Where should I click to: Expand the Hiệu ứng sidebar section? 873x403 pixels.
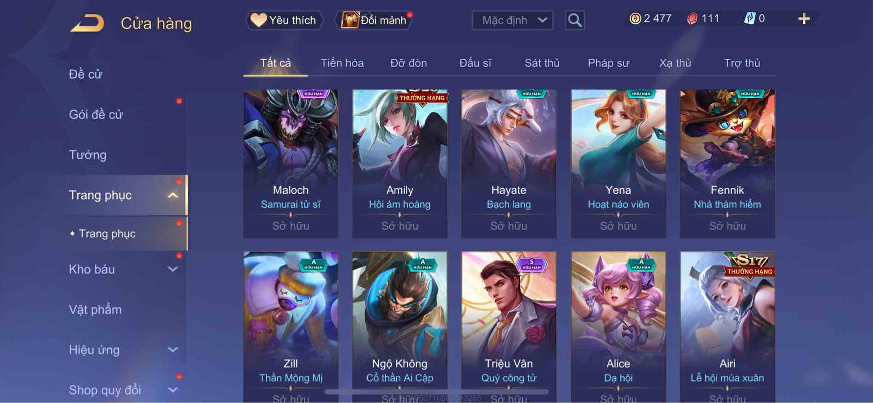(173, 350)
